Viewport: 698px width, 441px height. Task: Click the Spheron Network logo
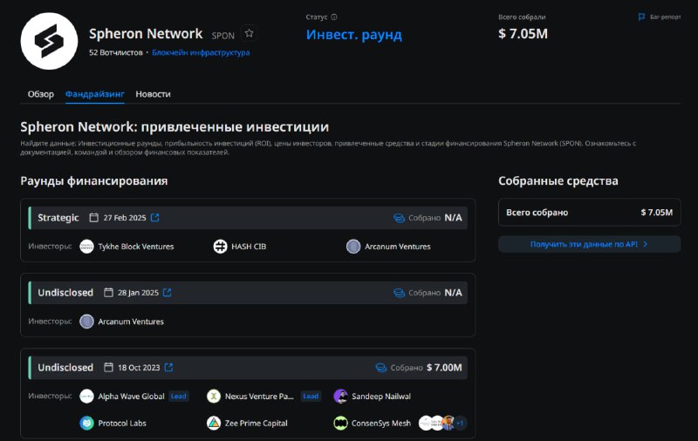click(x=49, y=41)
